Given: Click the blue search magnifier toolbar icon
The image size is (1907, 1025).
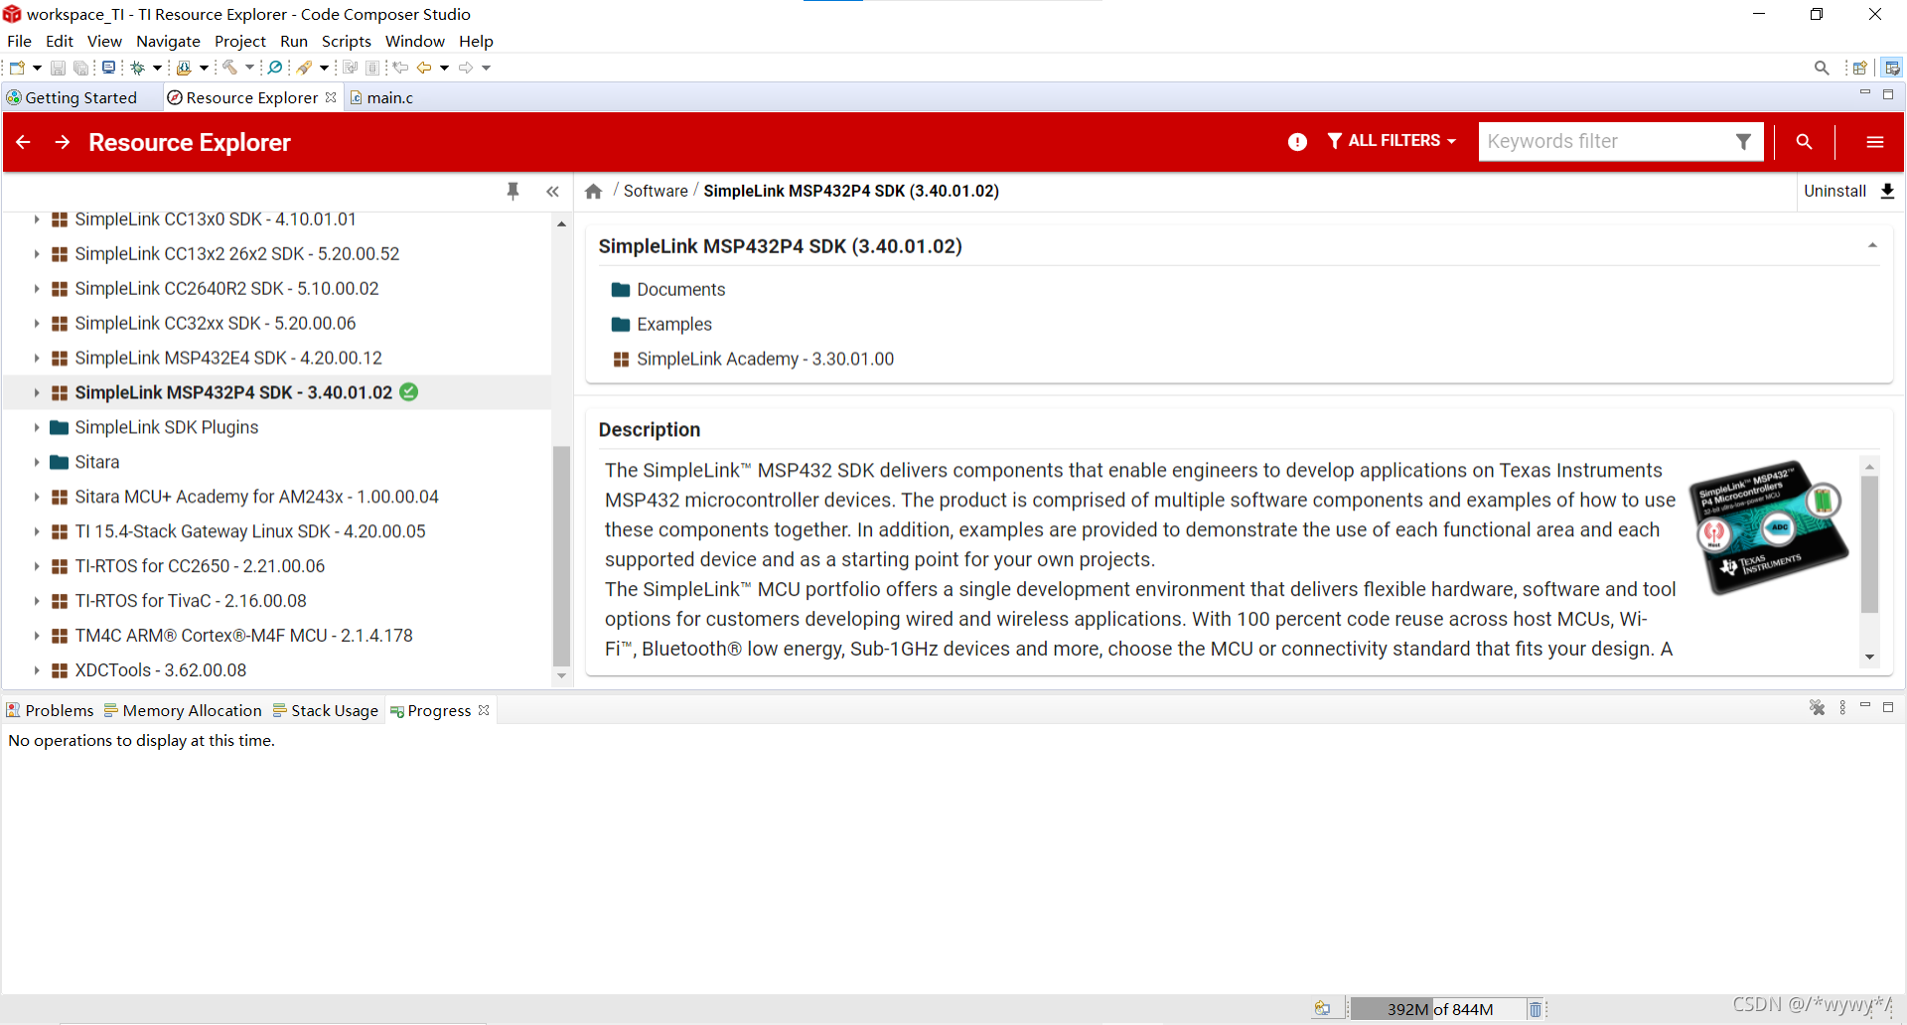Looking at the screenshot, I should point(275,68).
